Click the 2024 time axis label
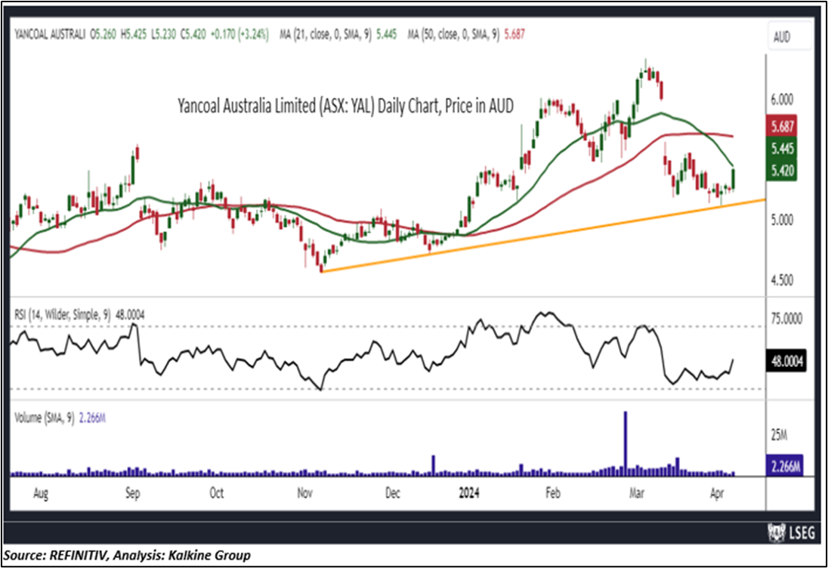The width and height of the screenshot is (828, 568). coord(469,492)
